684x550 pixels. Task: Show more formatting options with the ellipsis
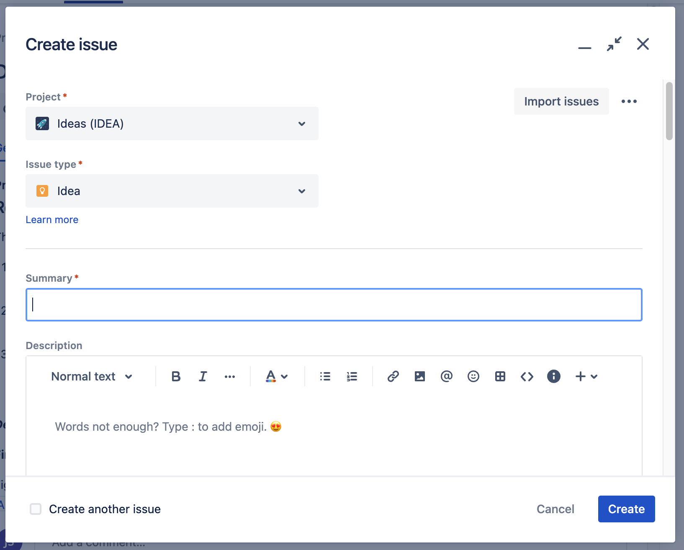230,376
